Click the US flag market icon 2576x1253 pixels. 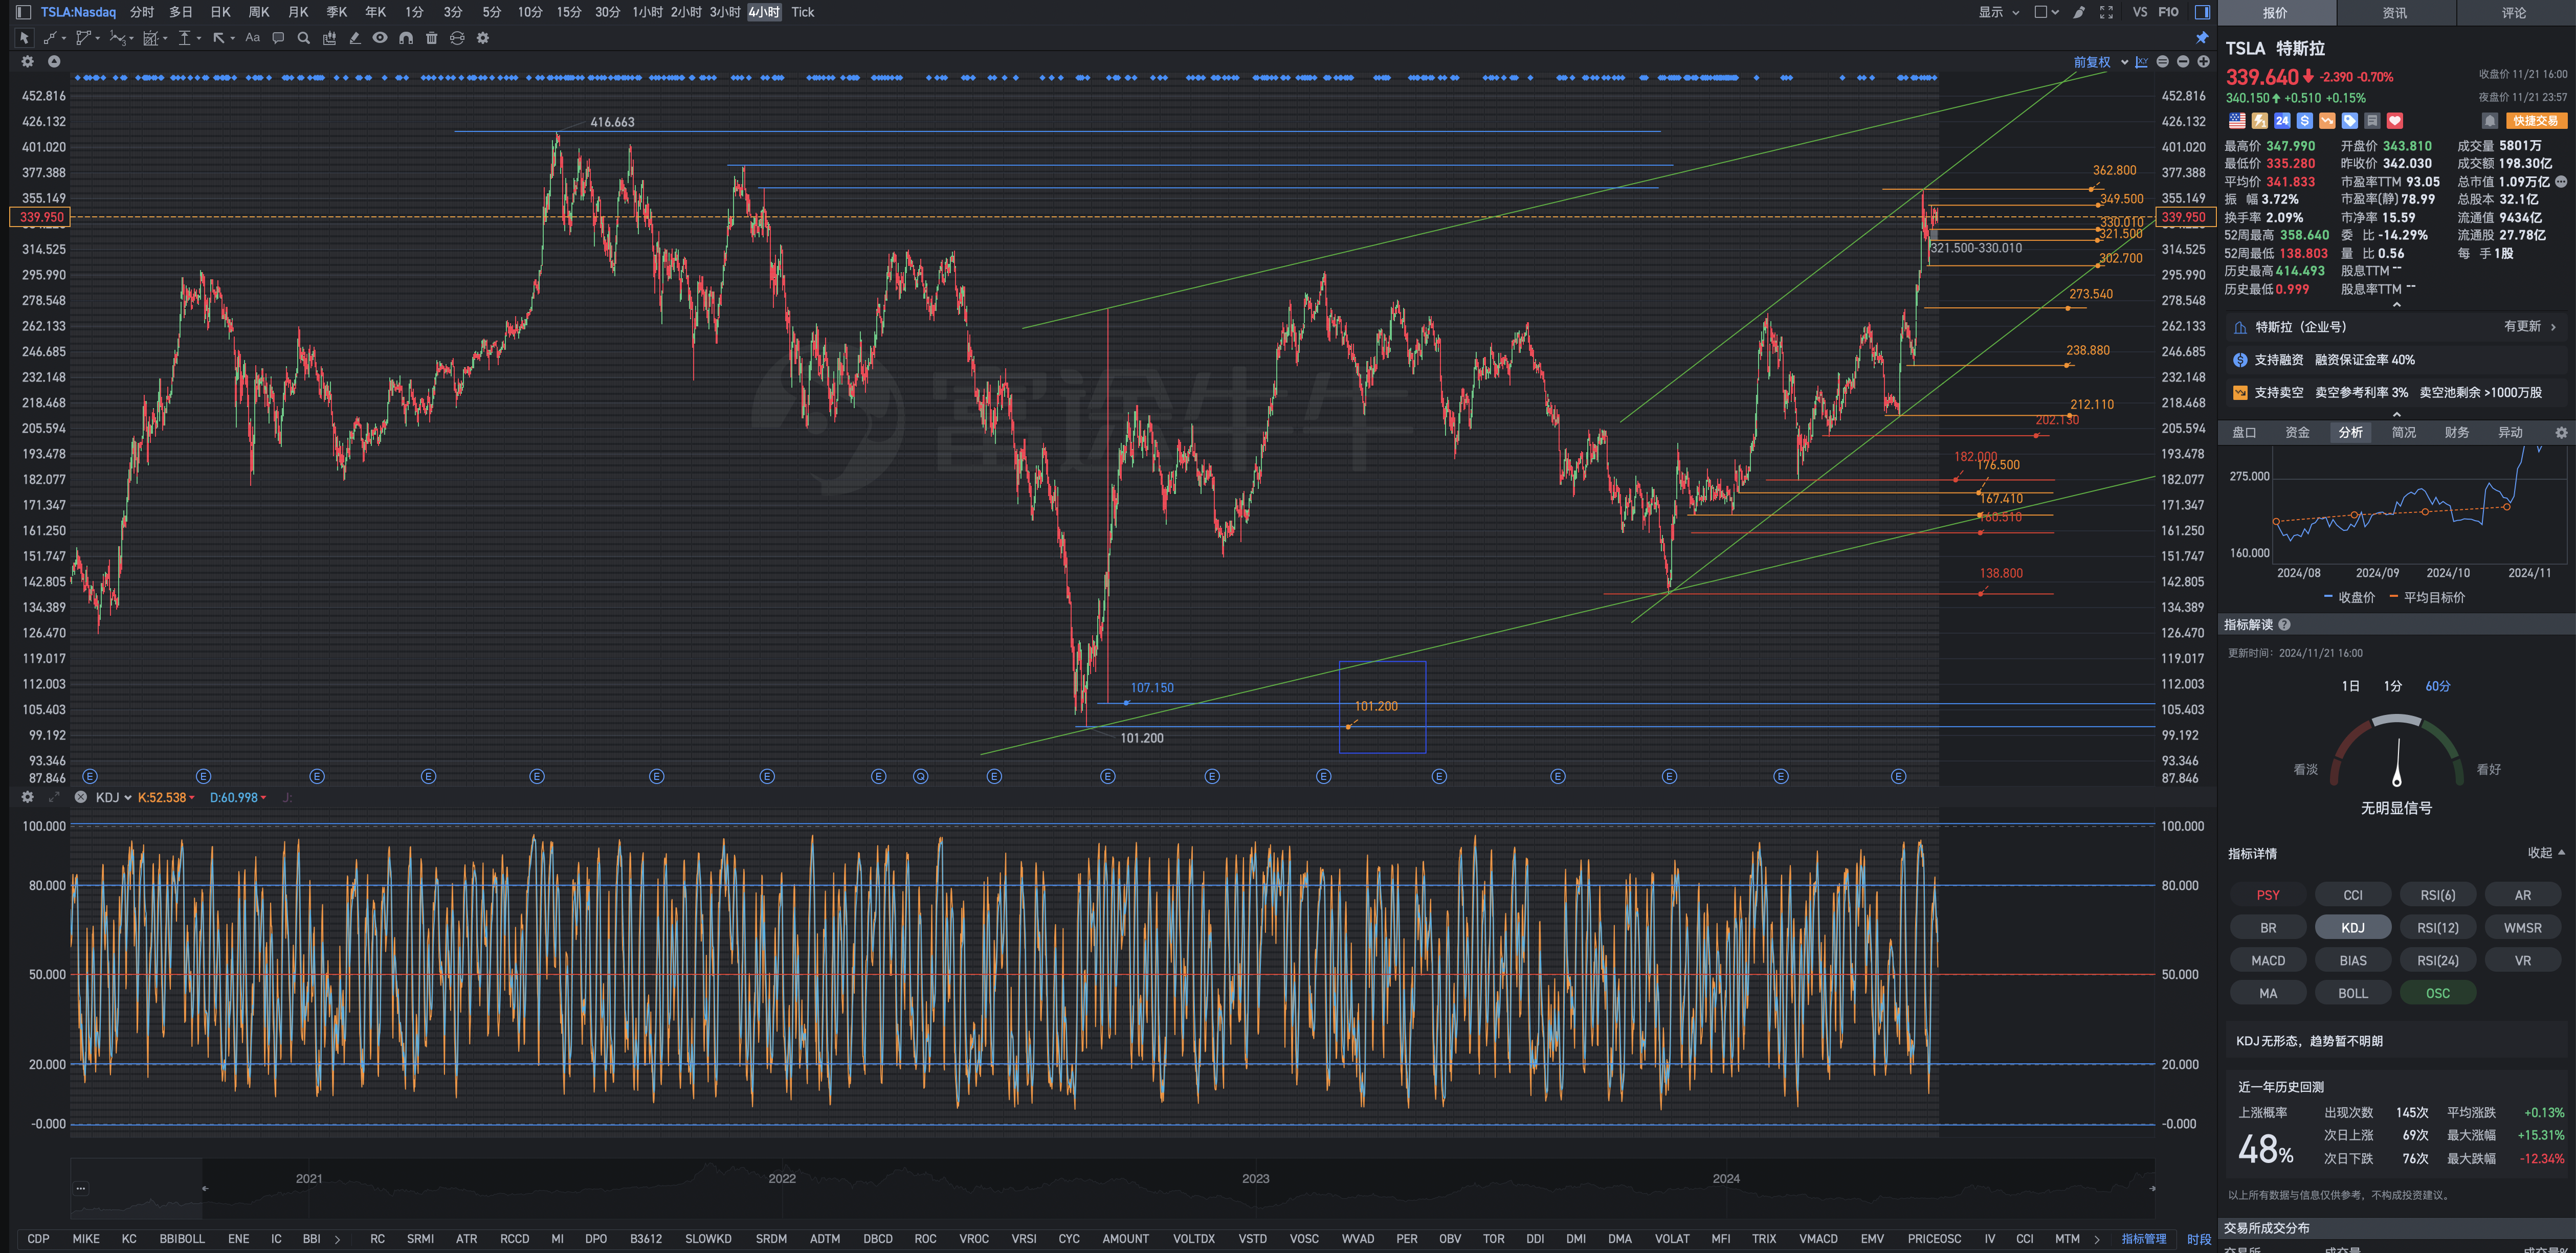point(2237,121)
